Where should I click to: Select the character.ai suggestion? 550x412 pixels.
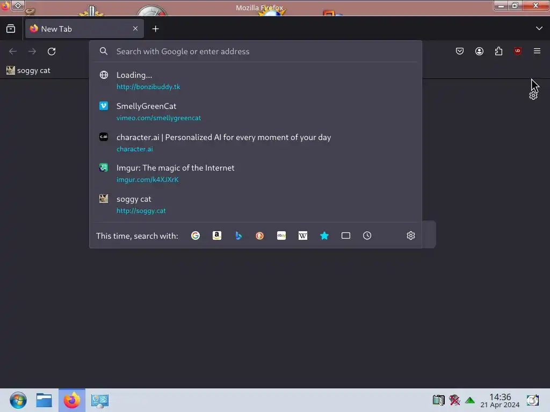(x=255, y=143)
